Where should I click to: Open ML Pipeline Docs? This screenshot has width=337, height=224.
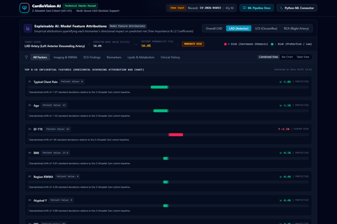click(x=257, y=8)
